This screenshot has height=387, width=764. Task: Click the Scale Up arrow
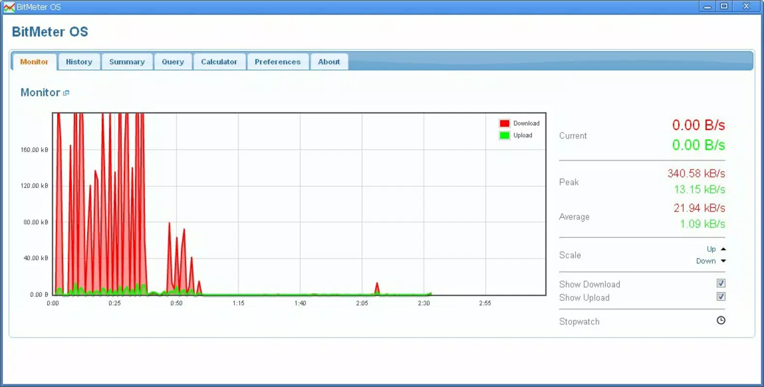pyautogui.click(x=723, y=249)
